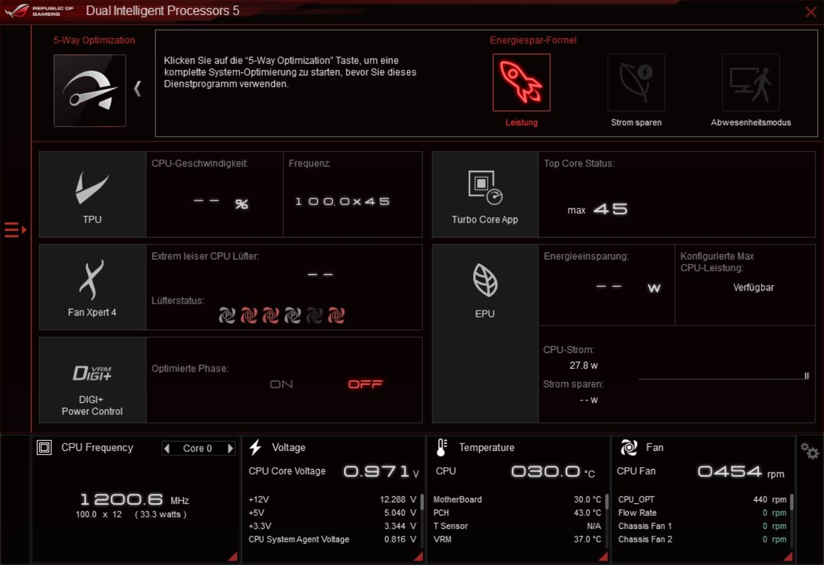The image size is (824, 565).
Task: Open the TPU panel
Action: click(x=92, y=195)
